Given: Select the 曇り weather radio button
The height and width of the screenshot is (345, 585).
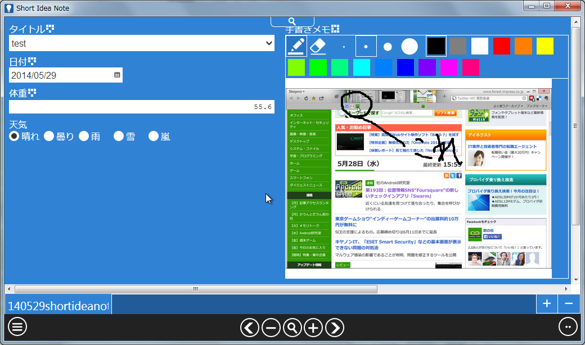Looking at the screenshot, I should click(x=49, y=136).
